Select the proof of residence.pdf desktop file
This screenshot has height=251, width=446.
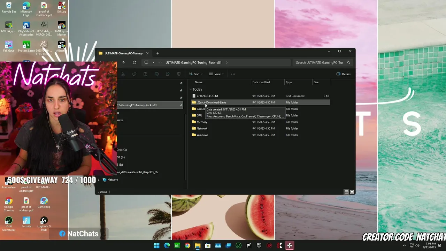coord(44,9)
